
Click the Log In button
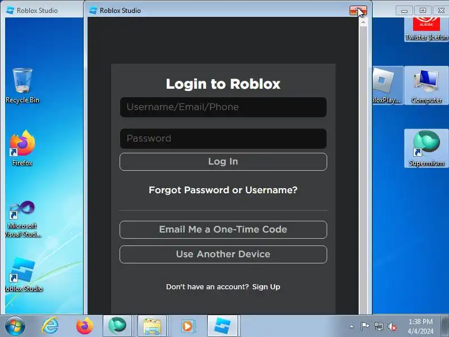[223, 162]
